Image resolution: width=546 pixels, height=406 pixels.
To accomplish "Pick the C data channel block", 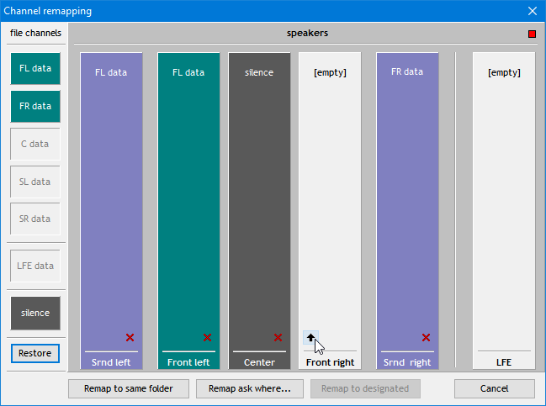I will [x=35, y=144].
